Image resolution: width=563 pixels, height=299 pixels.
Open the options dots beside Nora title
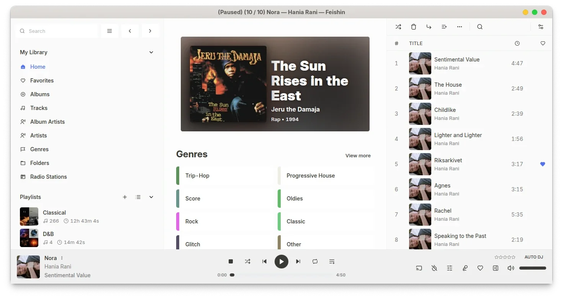pyautogui.click(x=62, y=258)
